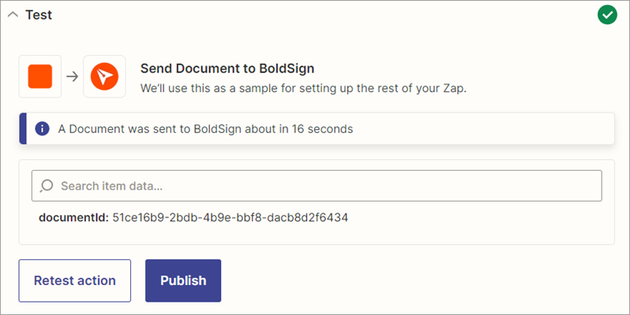Image resolution: width=630 pixels, height=315 pixels.
Task: Click the sample setup description text
Action: (303, 87)
